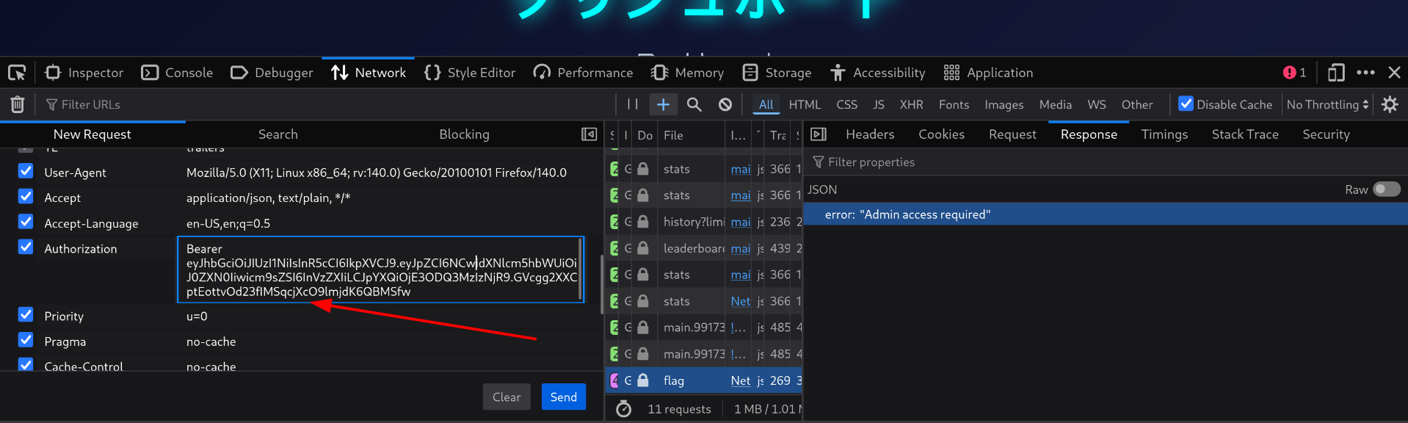This screenshot has height=423, width=1408.
Task: Open the Accessibility panel
Action: (877, 73)
